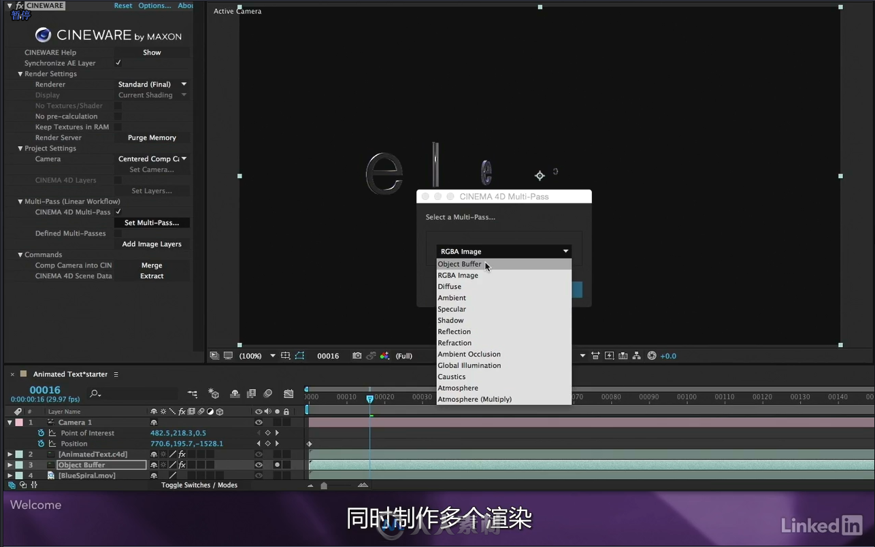Click the timeline search magnifier icon

tap(95, 394)
